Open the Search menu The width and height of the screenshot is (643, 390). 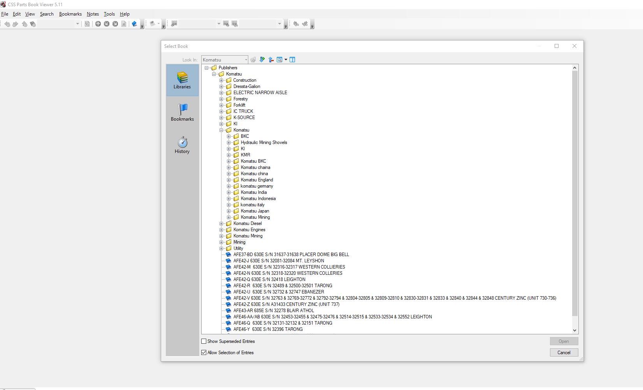[x=47, y=14]
